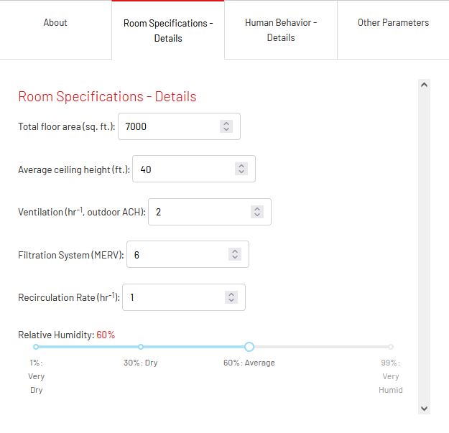
Task: Decrease MERV filtration value with down arrow
Action: coord(235,258)
